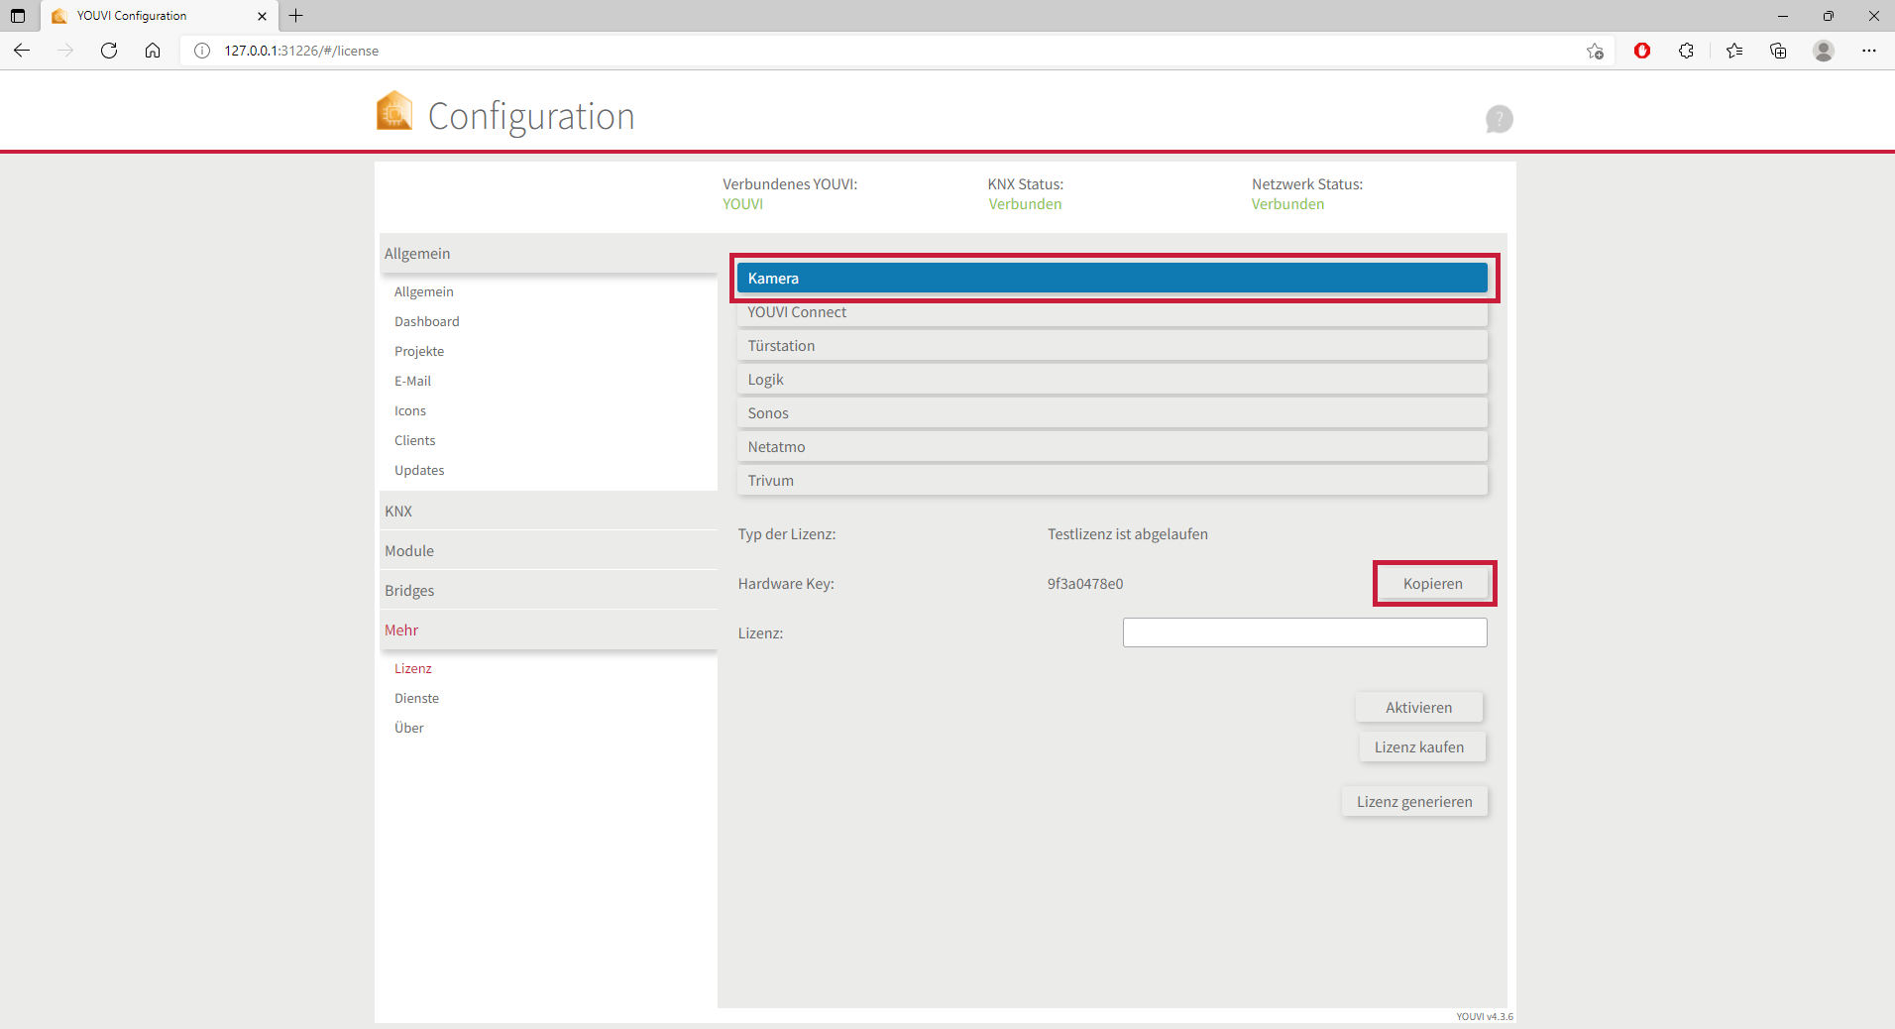The image size is (1895, 1029).
Task: Select the Kamera license module
Action: (x=1112, y=279)
